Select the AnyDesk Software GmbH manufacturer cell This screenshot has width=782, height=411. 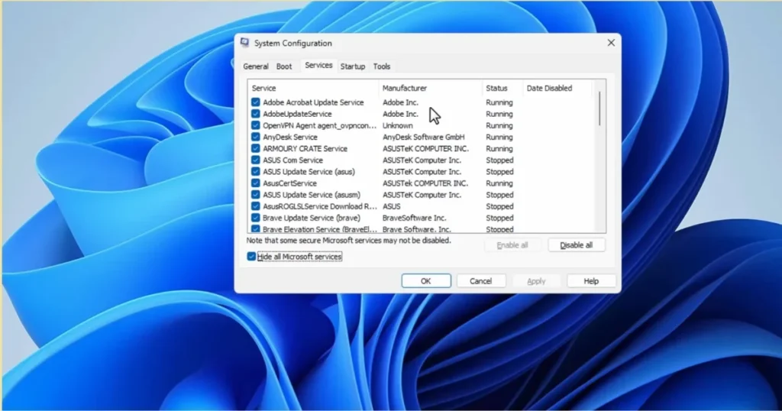(423, 137)
